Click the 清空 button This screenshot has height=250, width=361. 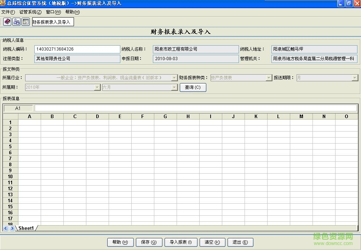click(212, 242)
